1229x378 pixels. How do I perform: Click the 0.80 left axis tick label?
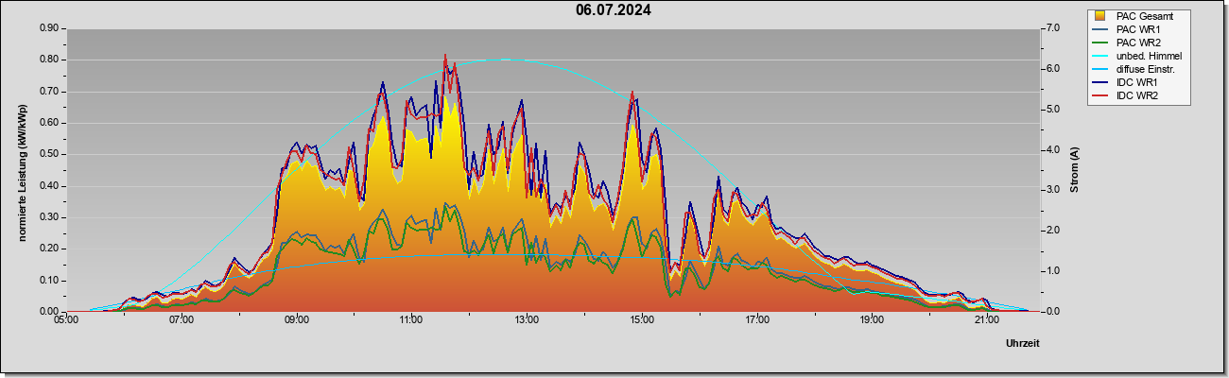coord(49,60)
